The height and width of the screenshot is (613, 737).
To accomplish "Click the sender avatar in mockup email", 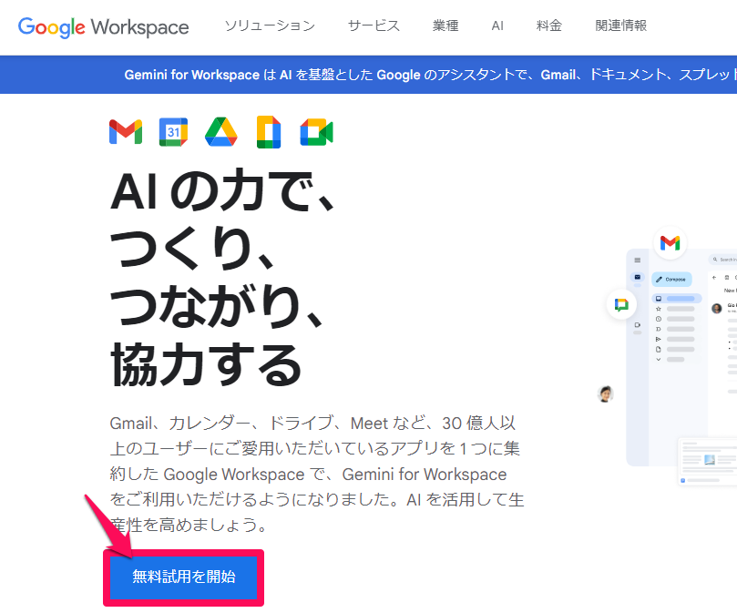I will 717,309.
